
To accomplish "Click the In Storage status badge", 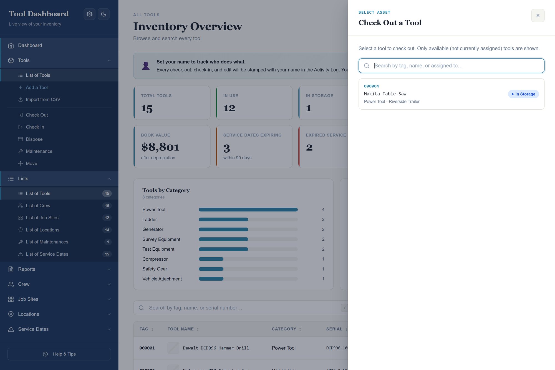I will coord(523,94).
